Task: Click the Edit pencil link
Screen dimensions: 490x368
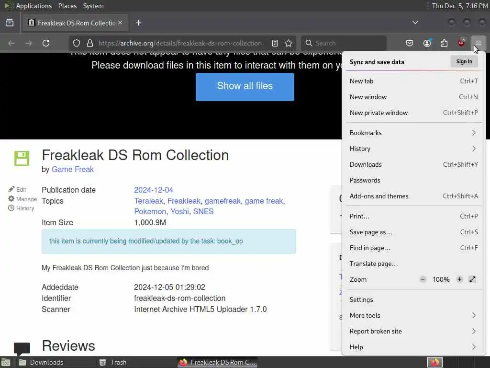Action: point(17,189)
